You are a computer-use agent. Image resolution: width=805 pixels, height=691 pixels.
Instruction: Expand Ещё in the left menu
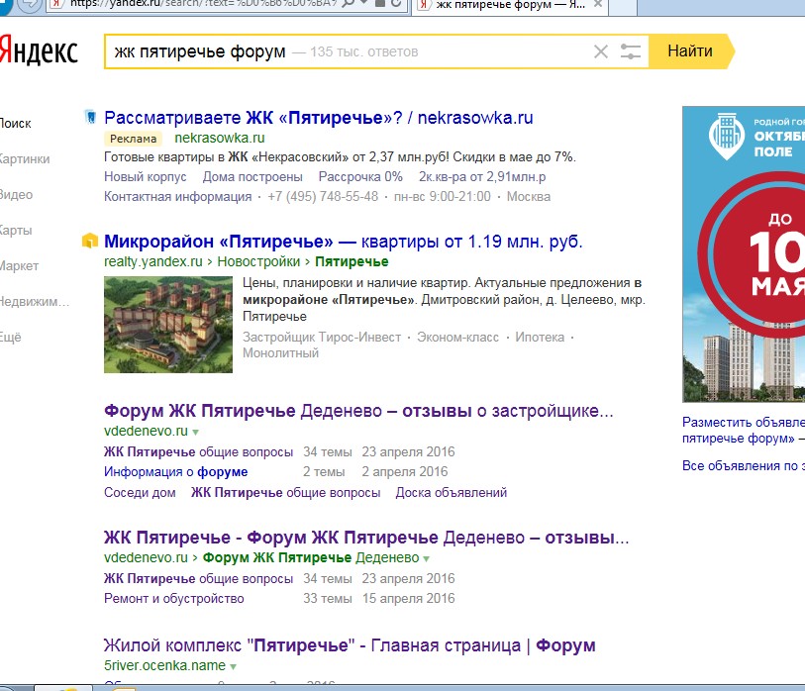(x=11, y=338)
